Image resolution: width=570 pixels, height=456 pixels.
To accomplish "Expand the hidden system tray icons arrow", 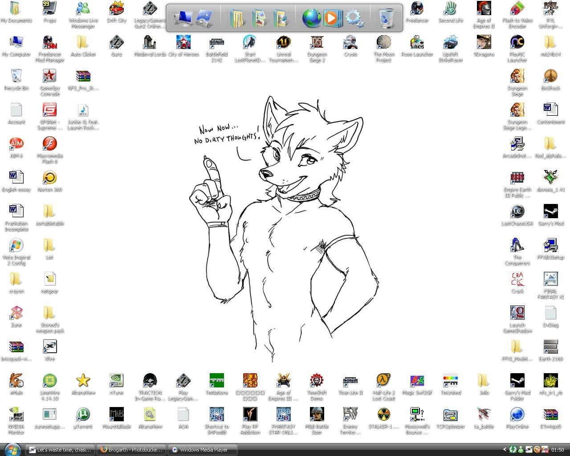I will tap(505, 450).
